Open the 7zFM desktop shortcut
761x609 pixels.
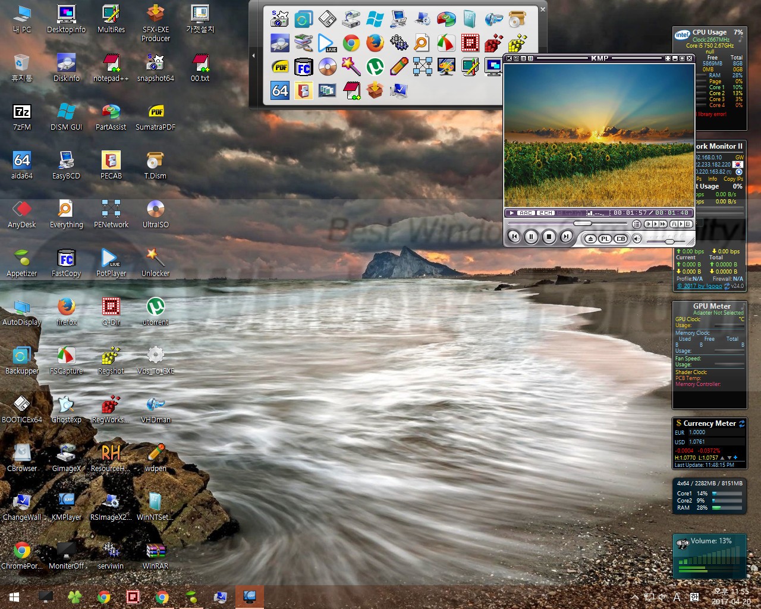22,117
